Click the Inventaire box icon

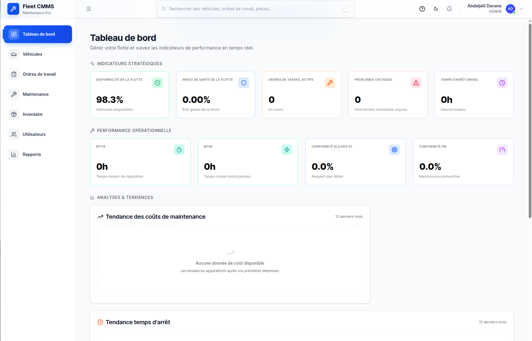[x=14, y=114]
